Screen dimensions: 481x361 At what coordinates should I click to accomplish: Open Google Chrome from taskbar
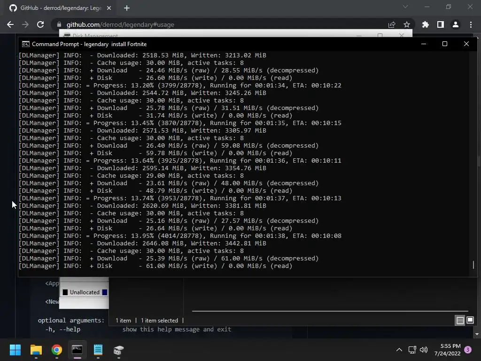point(57,350)
